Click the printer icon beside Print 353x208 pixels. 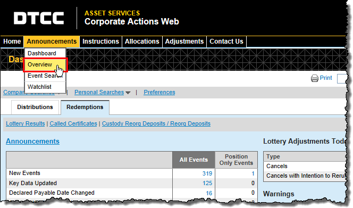coord(315,78)
